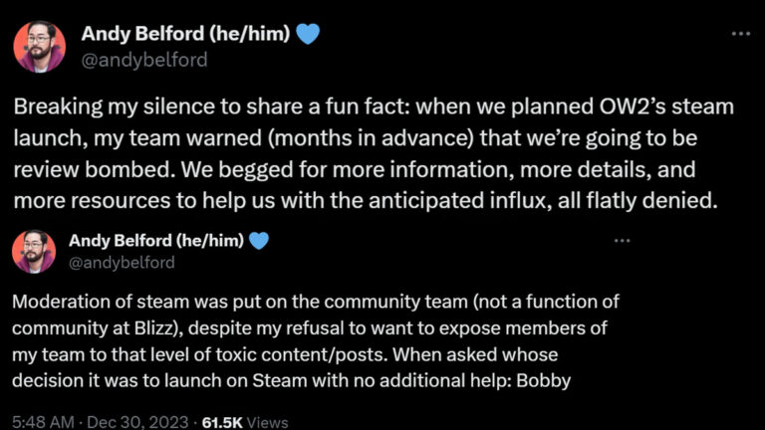The height and width of the screenshot is (430, 765).
Task: Open the second tweet's three-dot more menu
Action: (x=623, y=240)
